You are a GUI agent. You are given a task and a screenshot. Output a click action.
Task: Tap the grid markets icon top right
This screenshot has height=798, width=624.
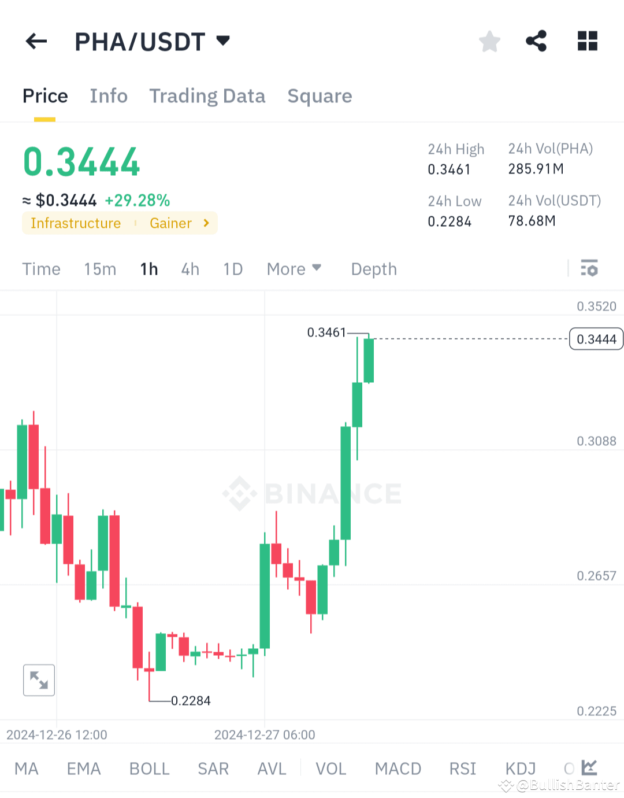pyautogui.click(x=587, y=41)
